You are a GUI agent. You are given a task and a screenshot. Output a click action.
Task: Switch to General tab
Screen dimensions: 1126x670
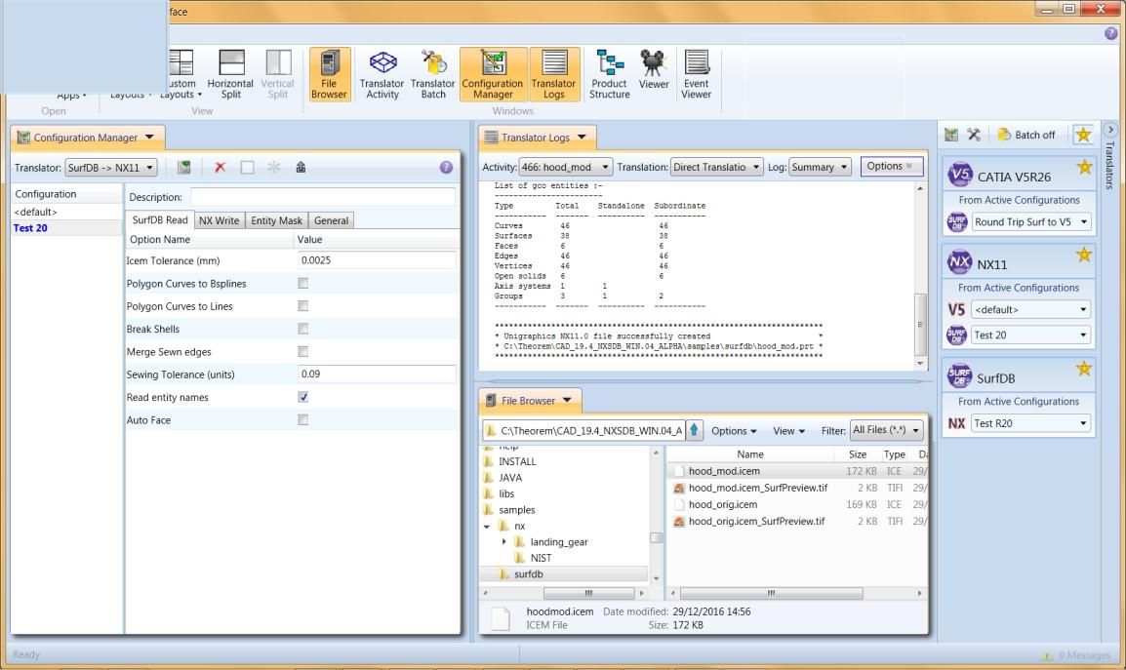331,220
